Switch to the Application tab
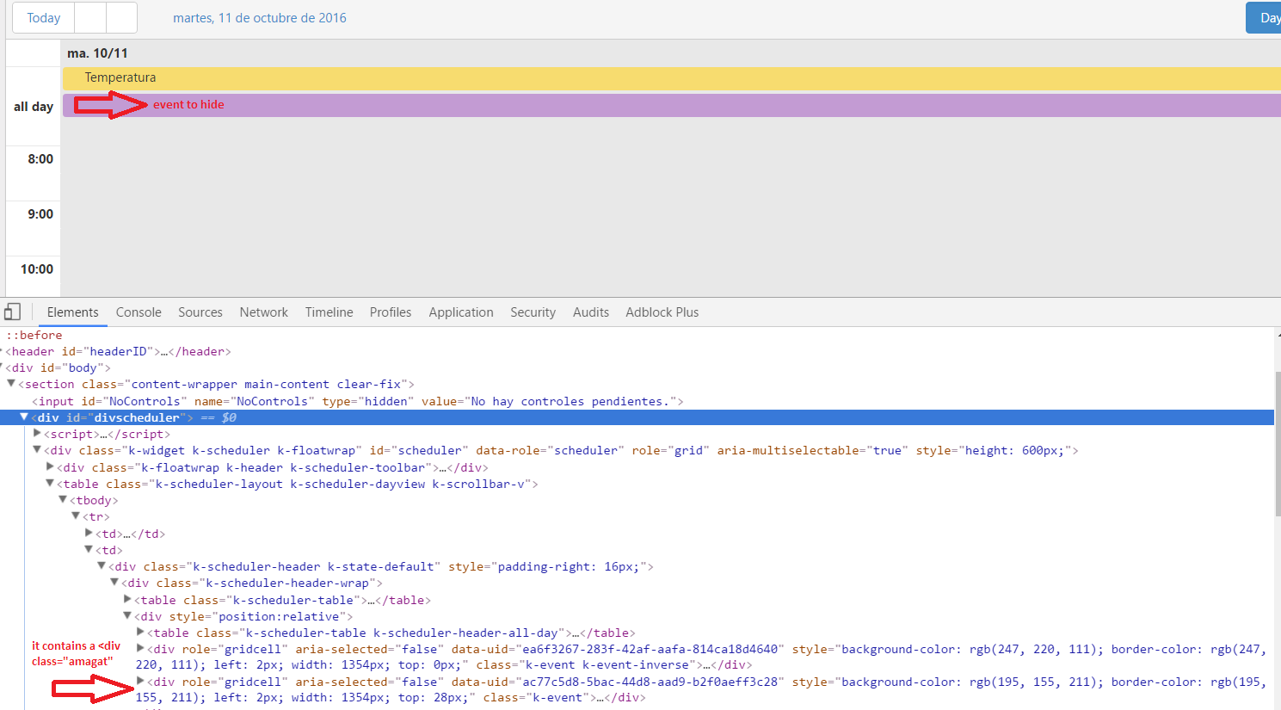Viewport: 1281px width, 710px height. pyautogui.click(x=461, y=312)
